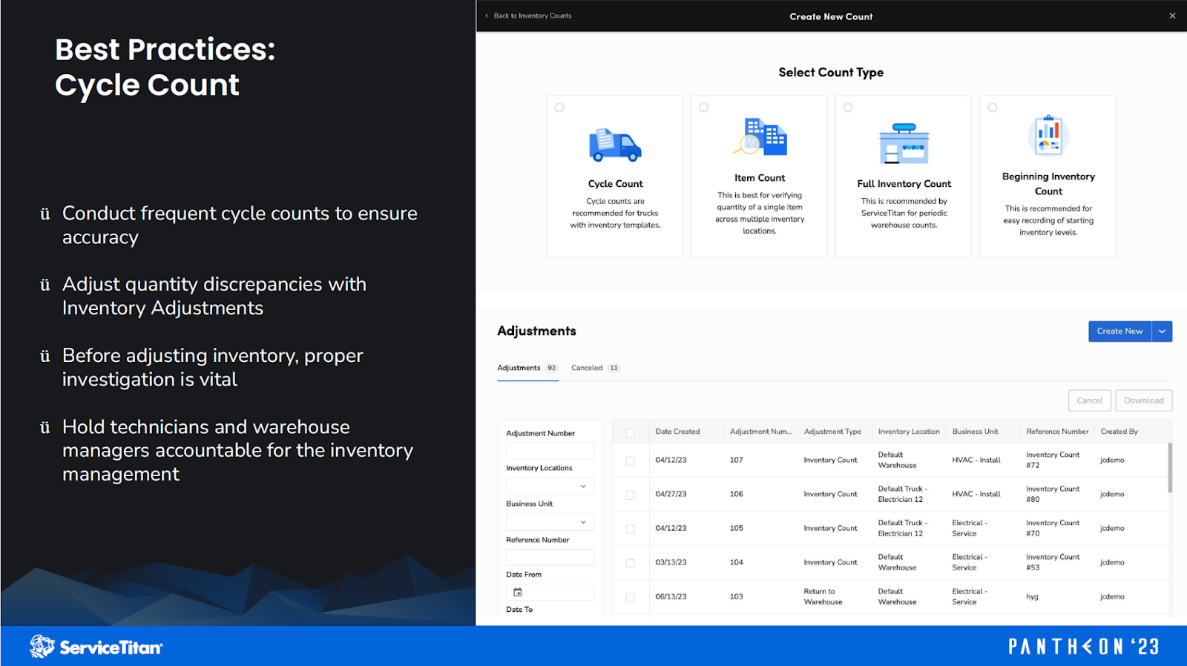This screenshot has height=666, width=1187.
Task: Click the date 03/13/23
Action: pos(671,562)
